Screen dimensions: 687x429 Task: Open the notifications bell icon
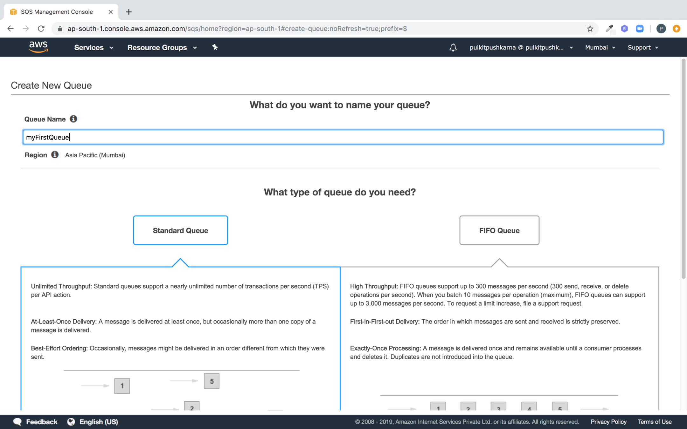point(453,48)
